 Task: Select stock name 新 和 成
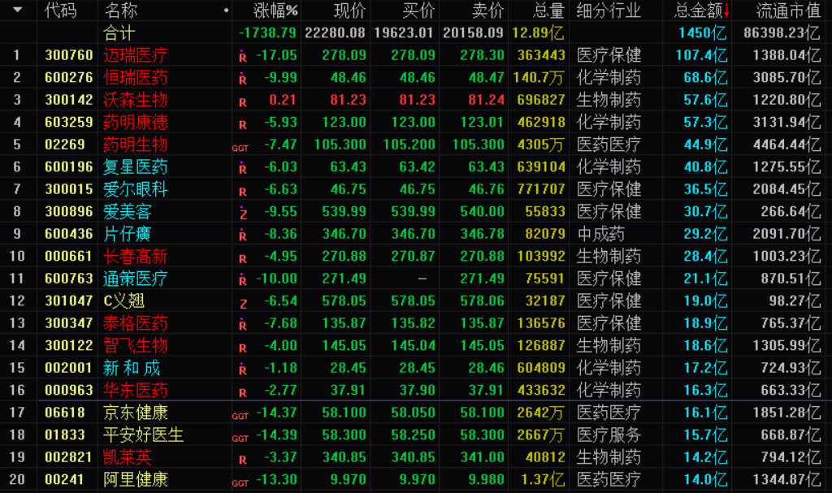point(131,368)
